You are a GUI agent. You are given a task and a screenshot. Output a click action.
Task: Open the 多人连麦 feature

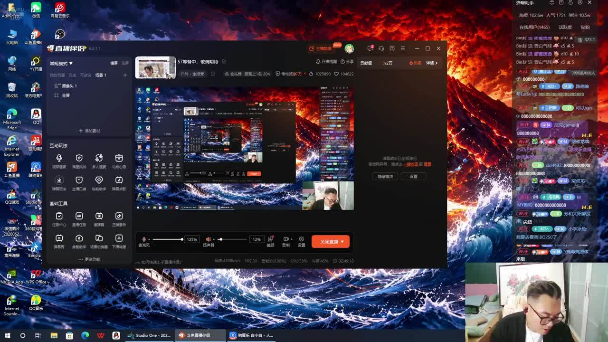[x=99, y=161]
